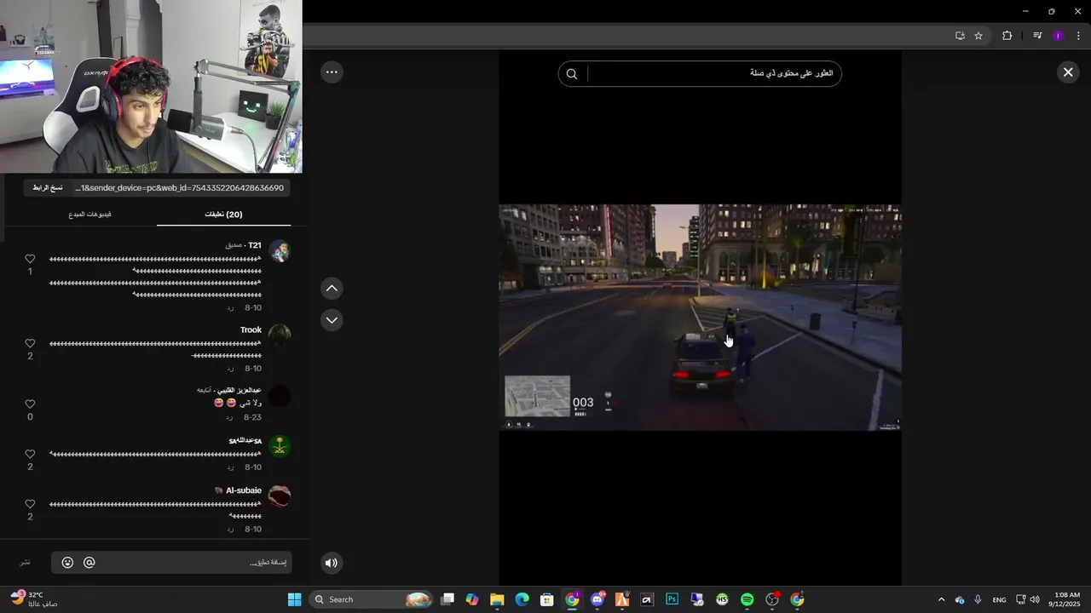The width and height of the screenshot is (1091, 613).
Task: Open the weather widget showing 32°C
Action: pos(33,599)
